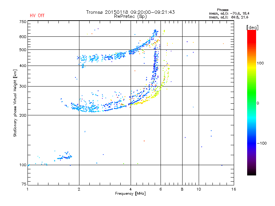Screen dimensions: 275x206
Task: Click the 'Stationary phase Virtual Height [km]' axis title
Action: [15, 103]
